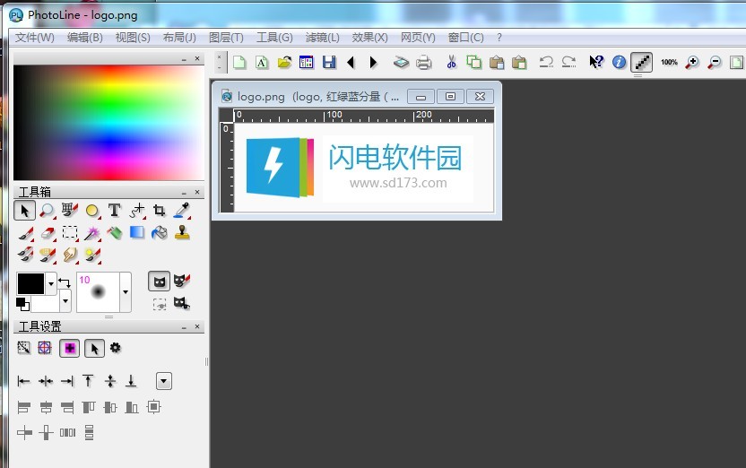Select the eraser tool
Image resolution: width=746 pixels, height=468 pixels.
pyautogui.click(x=48, y=233)
